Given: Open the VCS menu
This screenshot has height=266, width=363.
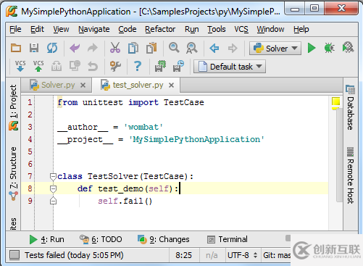Looking at the screenshot, I should coord(241,29).
